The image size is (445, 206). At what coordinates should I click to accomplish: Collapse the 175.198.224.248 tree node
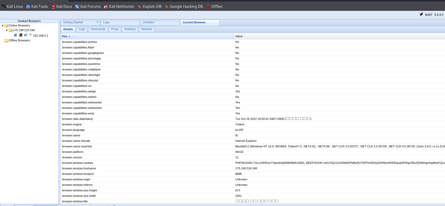point(7,30)
